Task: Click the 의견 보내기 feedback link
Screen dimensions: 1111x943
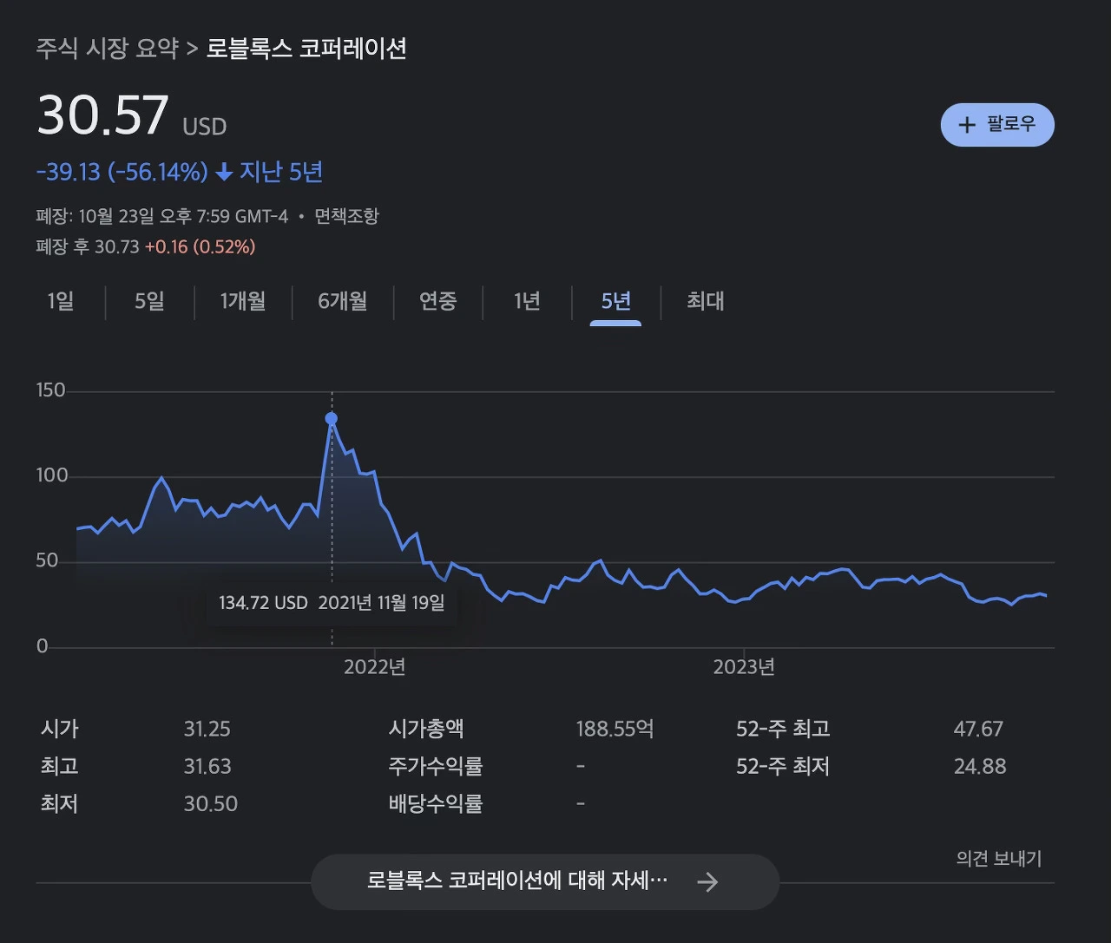Action: pyautogui.click(x=999, y=859)
